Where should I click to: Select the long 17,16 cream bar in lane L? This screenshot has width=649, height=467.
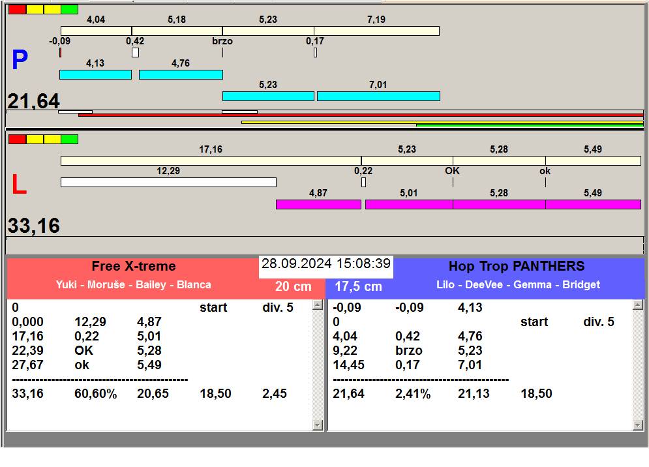pyautogui.click(x=211, y=160)
